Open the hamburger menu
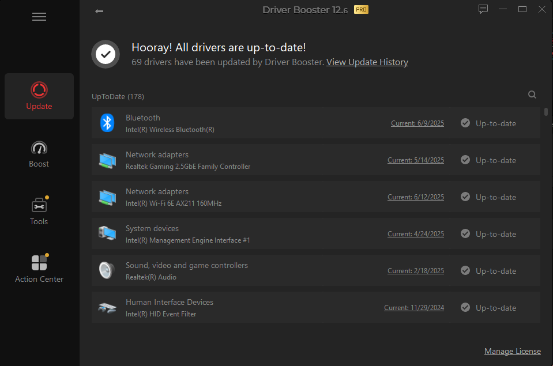The width and height of the screenshot is (553, 366). [39, 17]
